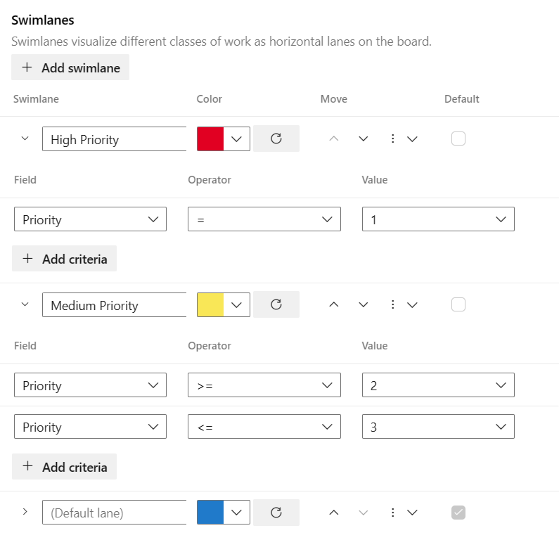Expand the Default lane section

click(25, 512)
